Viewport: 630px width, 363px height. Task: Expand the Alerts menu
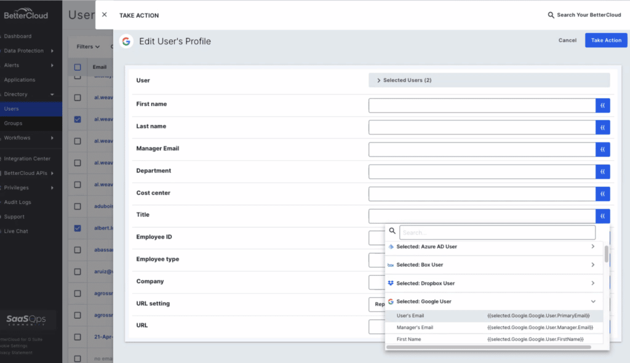[x=52, y=65]
